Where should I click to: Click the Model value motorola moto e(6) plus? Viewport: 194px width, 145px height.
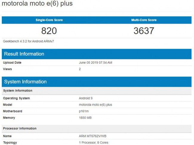(x=95, y=105)
